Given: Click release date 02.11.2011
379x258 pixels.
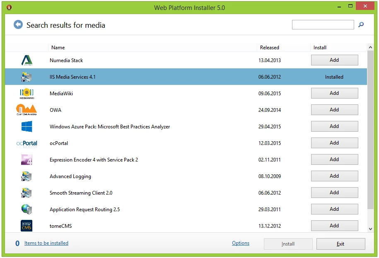Looking at the screenshot, I should coord(270,160).
